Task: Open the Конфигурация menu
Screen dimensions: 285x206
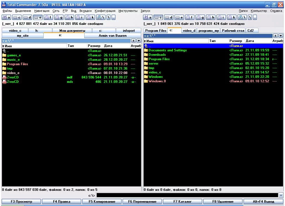Action: tap(105, 11)
